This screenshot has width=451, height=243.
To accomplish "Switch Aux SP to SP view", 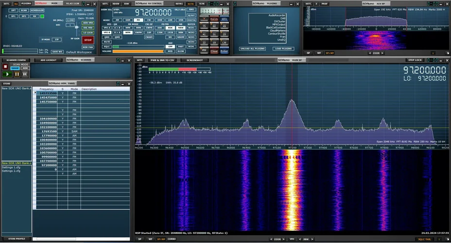I will tap(308, 53).
